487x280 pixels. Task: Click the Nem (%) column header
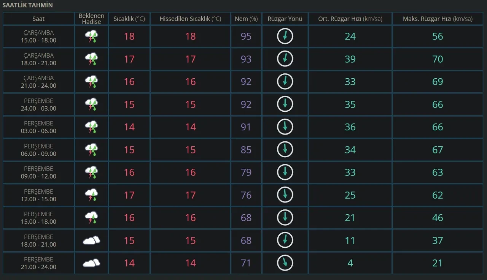(x=246, y=19)
